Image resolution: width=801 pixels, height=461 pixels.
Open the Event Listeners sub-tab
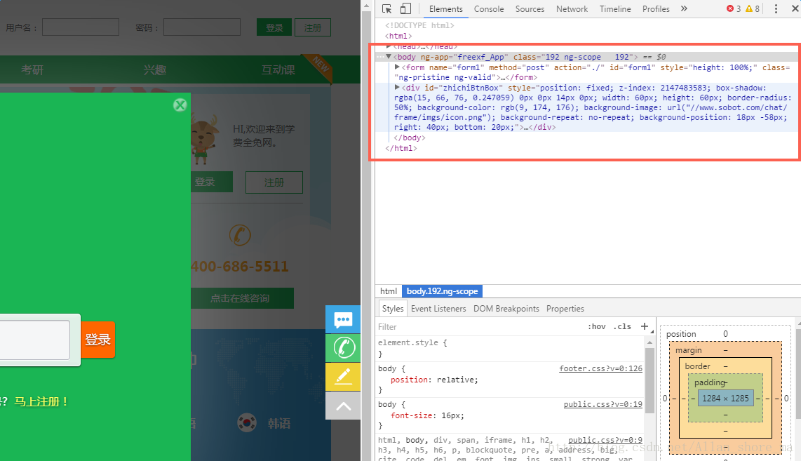(x=438, y=309)
